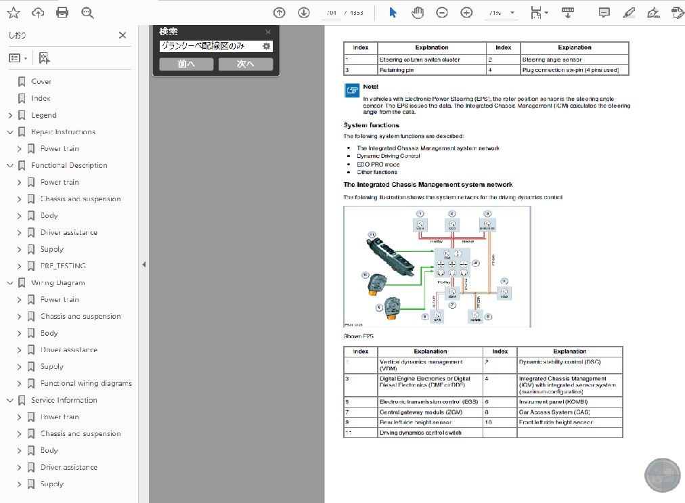
Task: Select the highlighter pen tool
Action: 629,13
